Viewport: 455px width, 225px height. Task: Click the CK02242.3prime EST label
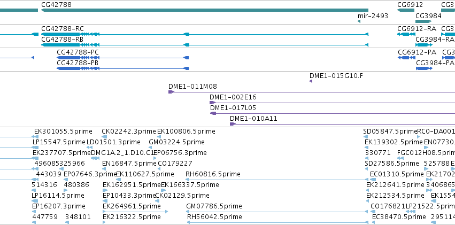point(129,131)
